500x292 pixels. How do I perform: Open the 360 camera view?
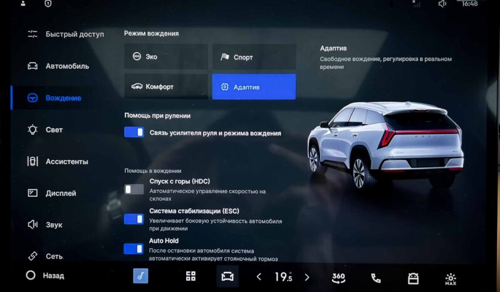(338, 278)
